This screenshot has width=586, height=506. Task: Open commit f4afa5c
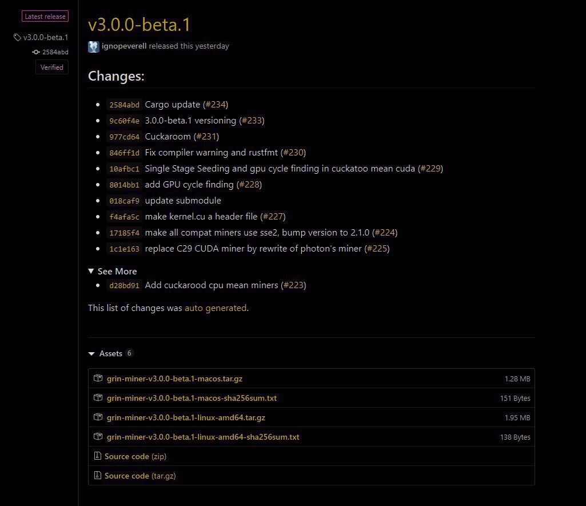(x=124, y=217)
